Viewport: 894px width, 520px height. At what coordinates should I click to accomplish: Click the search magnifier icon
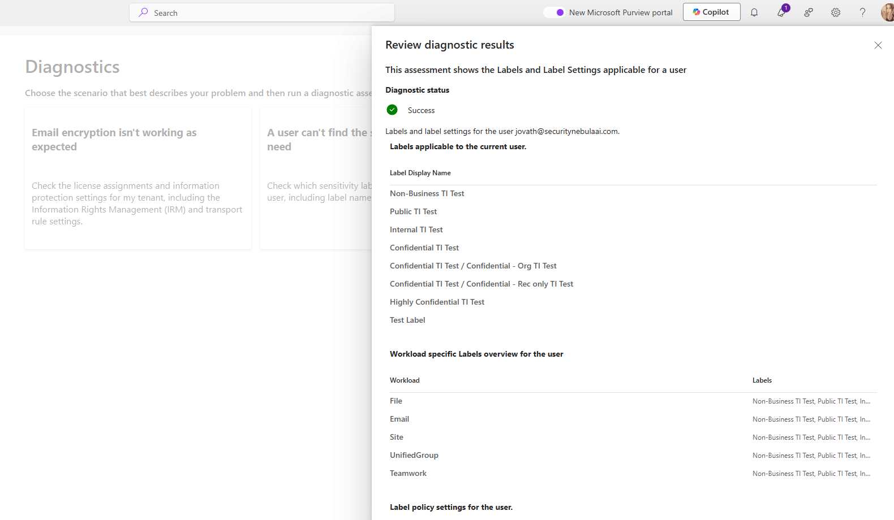[144, 12]
